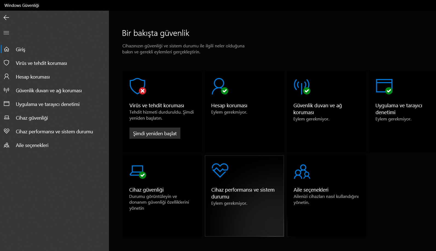
Task: Click the family people card icon
Action: 302,172
